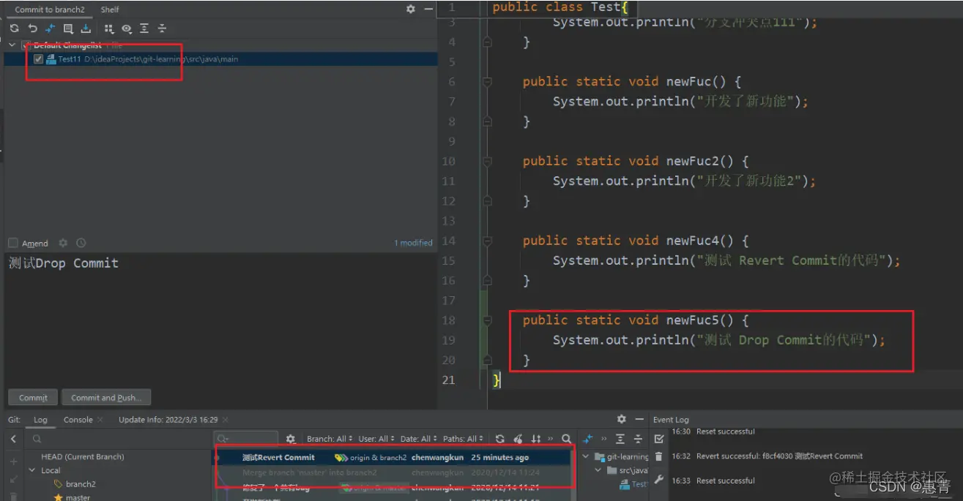Click Show Diff icon in commit toolbar
Image resolution: width=963 pixels, height=501 pixels.
click(51, 29)
